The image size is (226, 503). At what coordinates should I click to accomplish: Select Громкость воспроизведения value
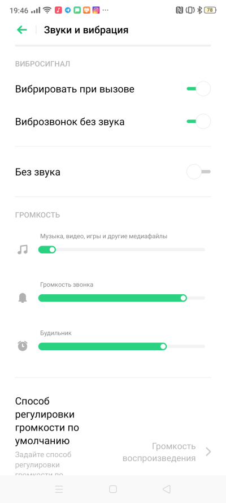click(159, 452)
